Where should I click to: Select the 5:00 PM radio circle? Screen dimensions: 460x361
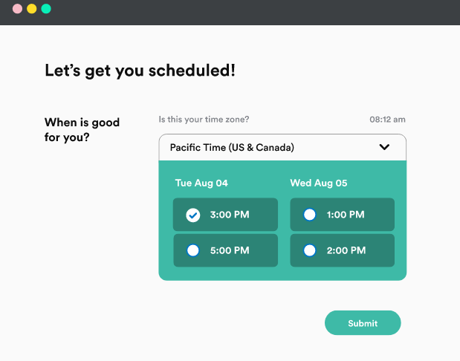coord(193,250)
